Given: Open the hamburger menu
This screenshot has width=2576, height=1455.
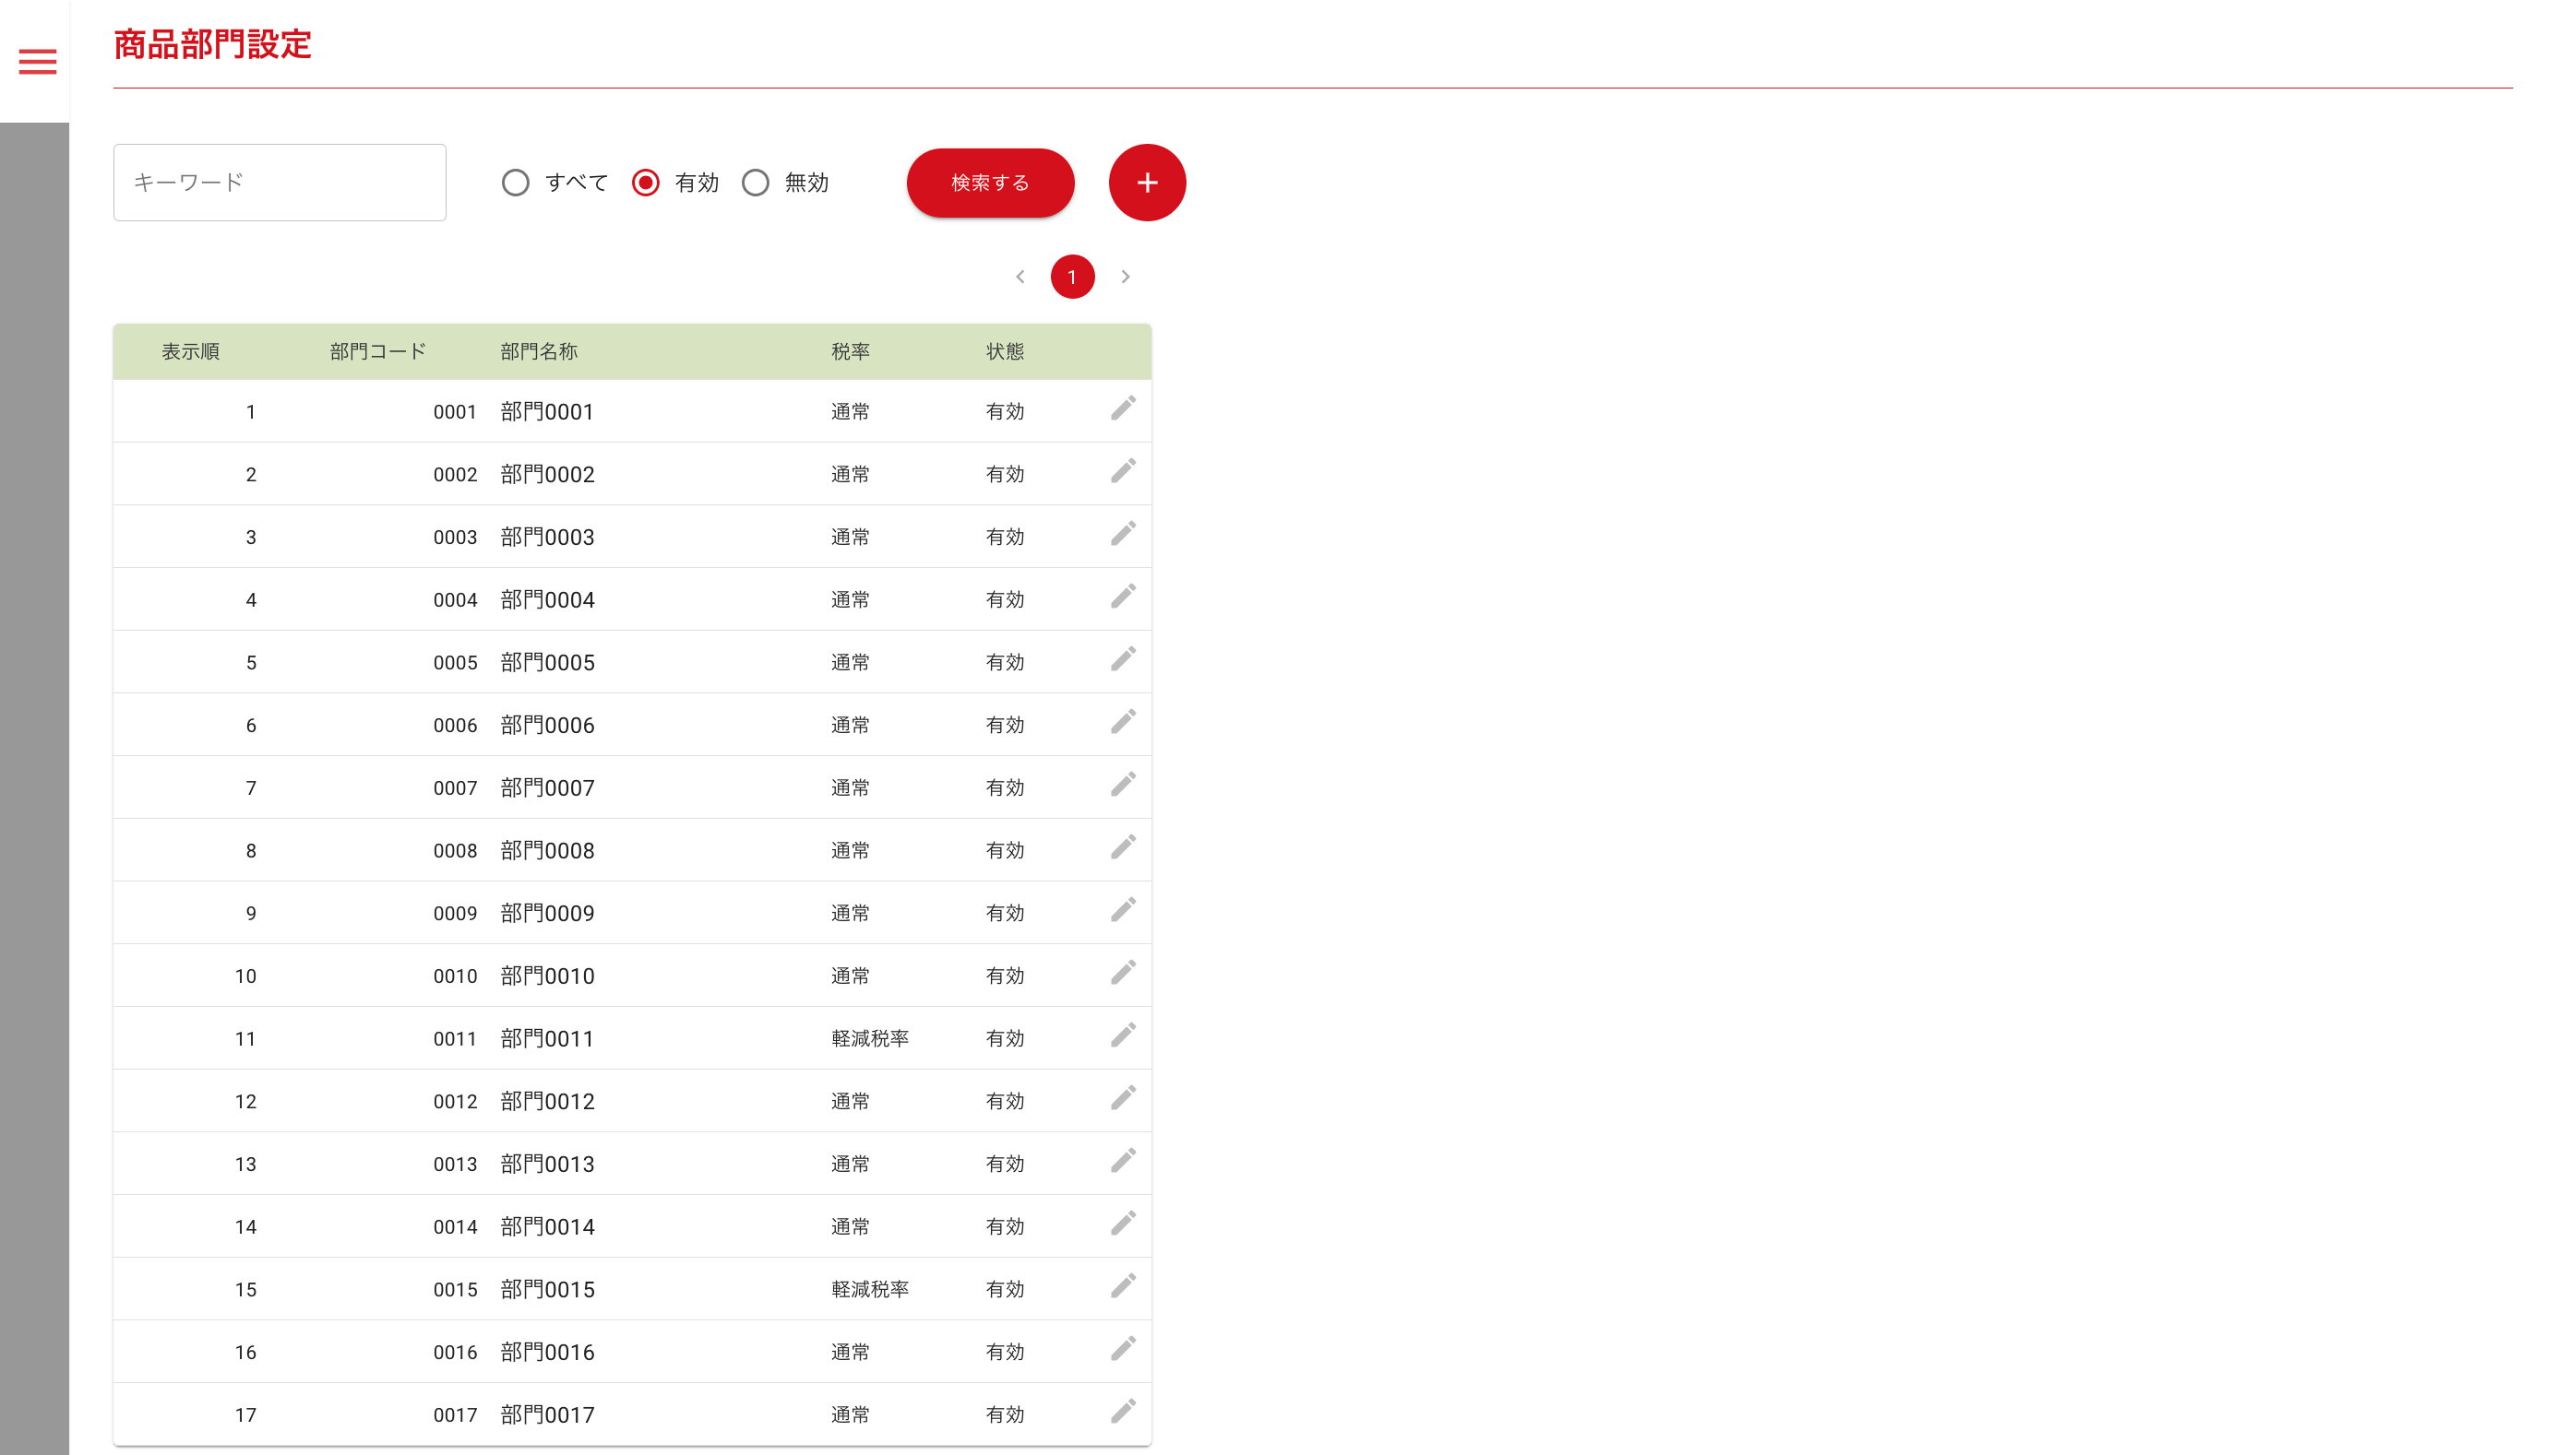Looking at the screenshot, I should 37,62.
